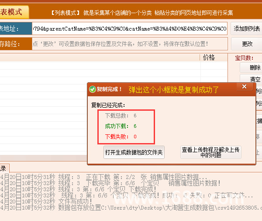Click the log line 下载完毕 第: 6/6
Viewport: 262px width, 221px height.
point(110,183)
